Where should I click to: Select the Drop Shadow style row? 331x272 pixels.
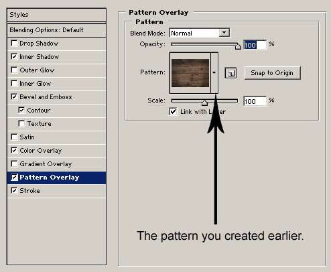pos(56,44)
